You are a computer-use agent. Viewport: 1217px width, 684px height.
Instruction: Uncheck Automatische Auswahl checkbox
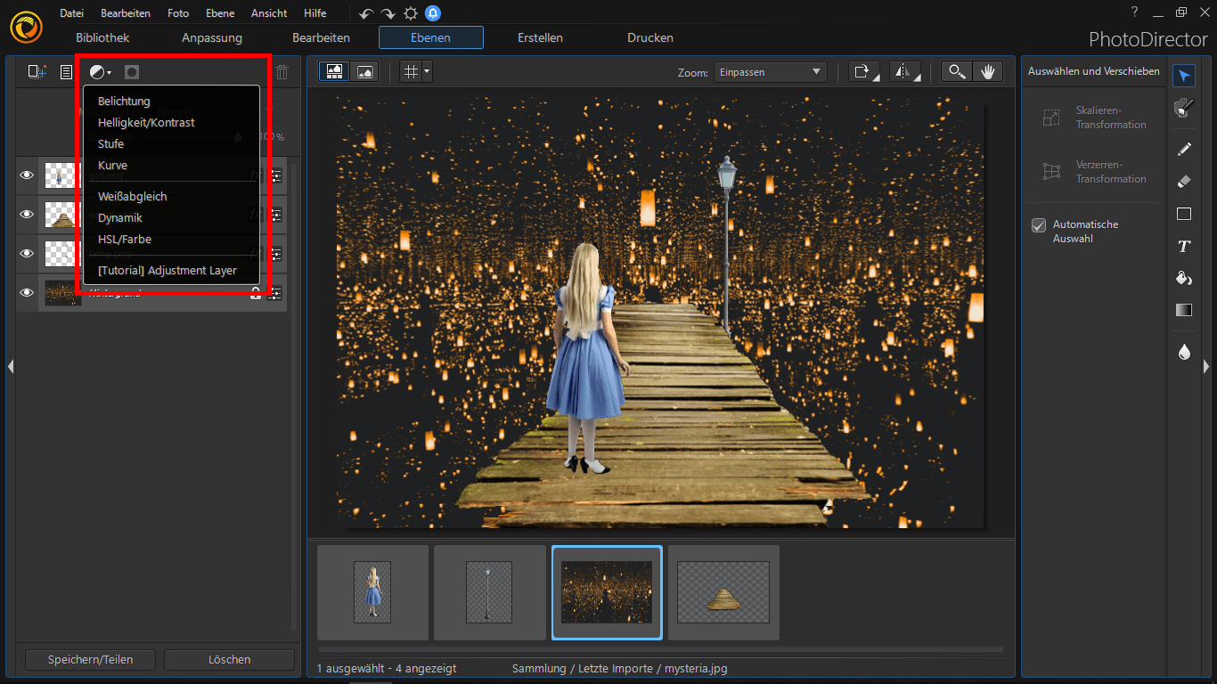1039,225
